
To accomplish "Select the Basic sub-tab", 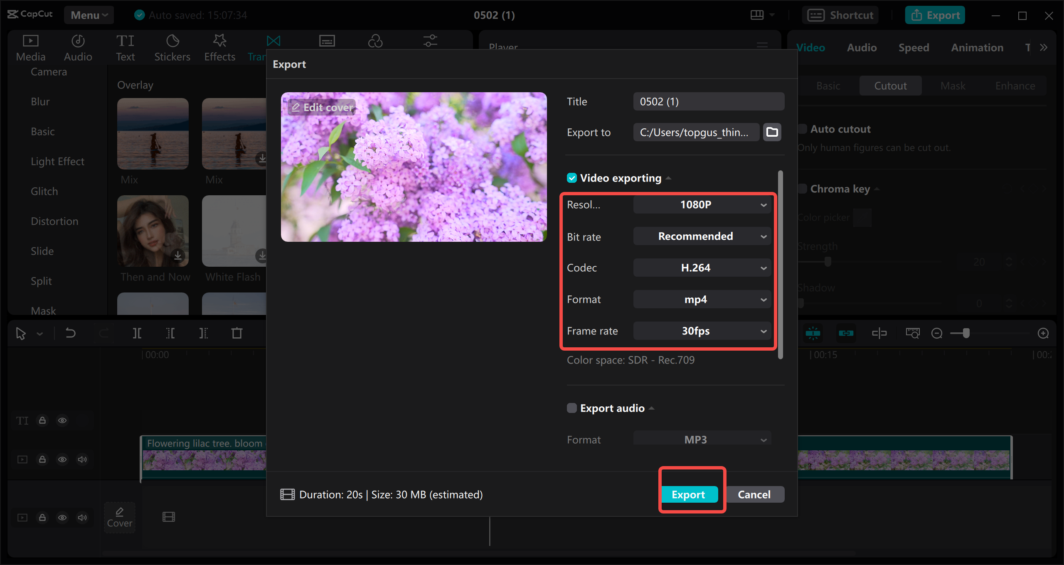I will (x=828, y=86).
